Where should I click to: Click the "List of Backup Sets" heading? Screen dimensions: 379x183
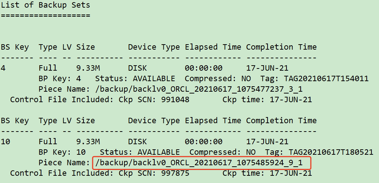pyautogui.click(x=45, y=5)
